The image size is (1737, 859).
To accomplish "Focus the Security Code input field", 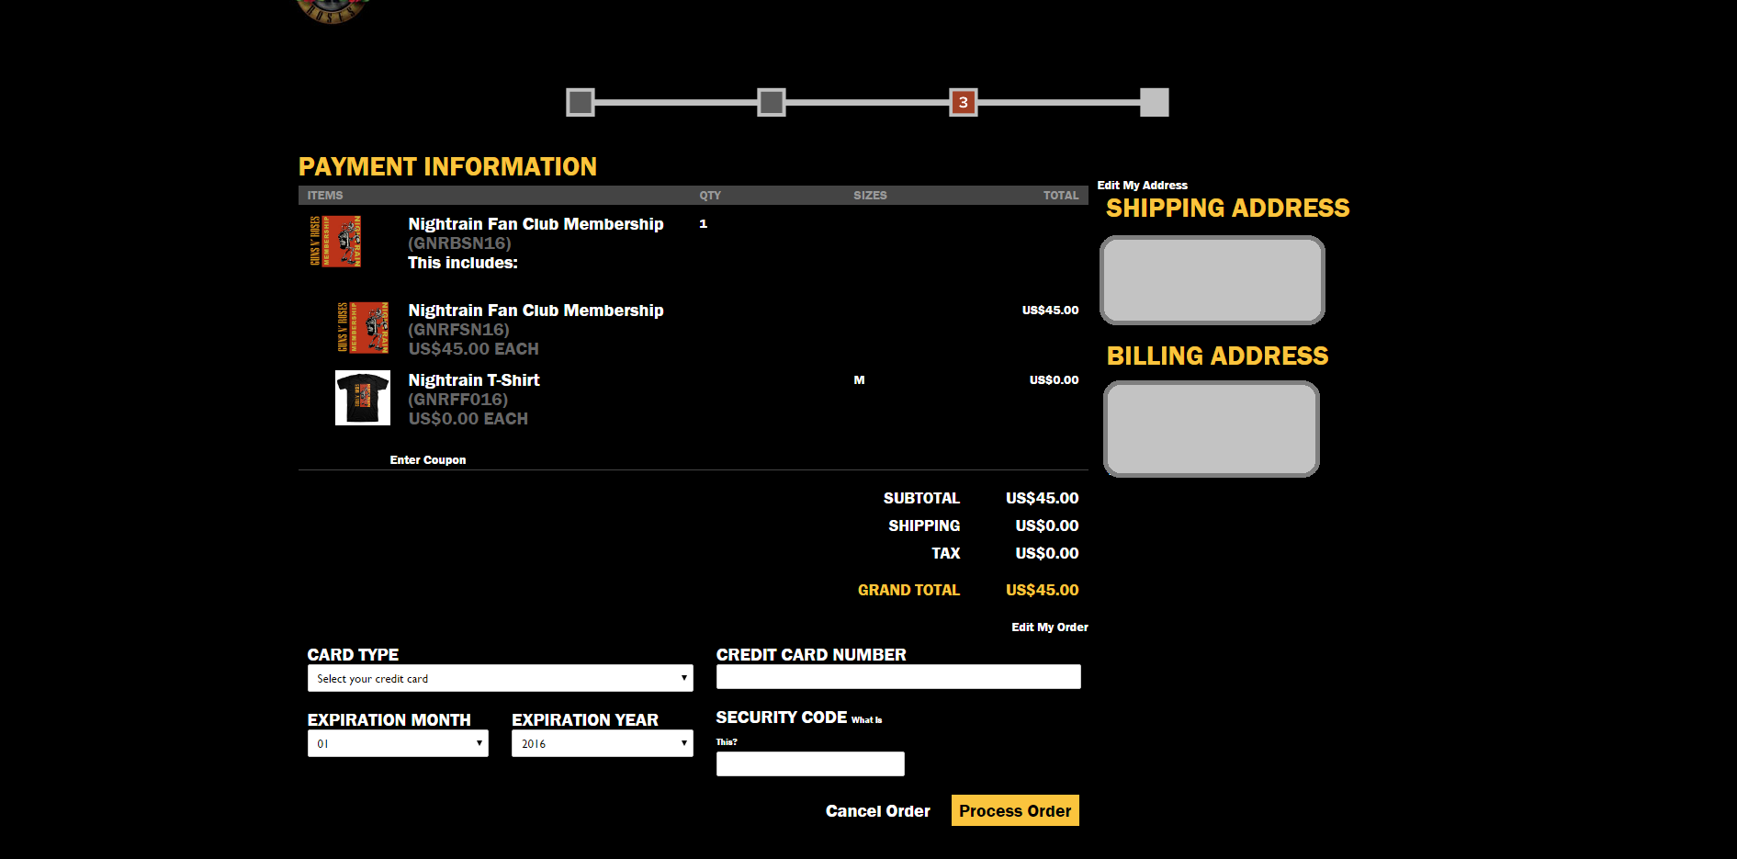I will click(x=810, y=764).
